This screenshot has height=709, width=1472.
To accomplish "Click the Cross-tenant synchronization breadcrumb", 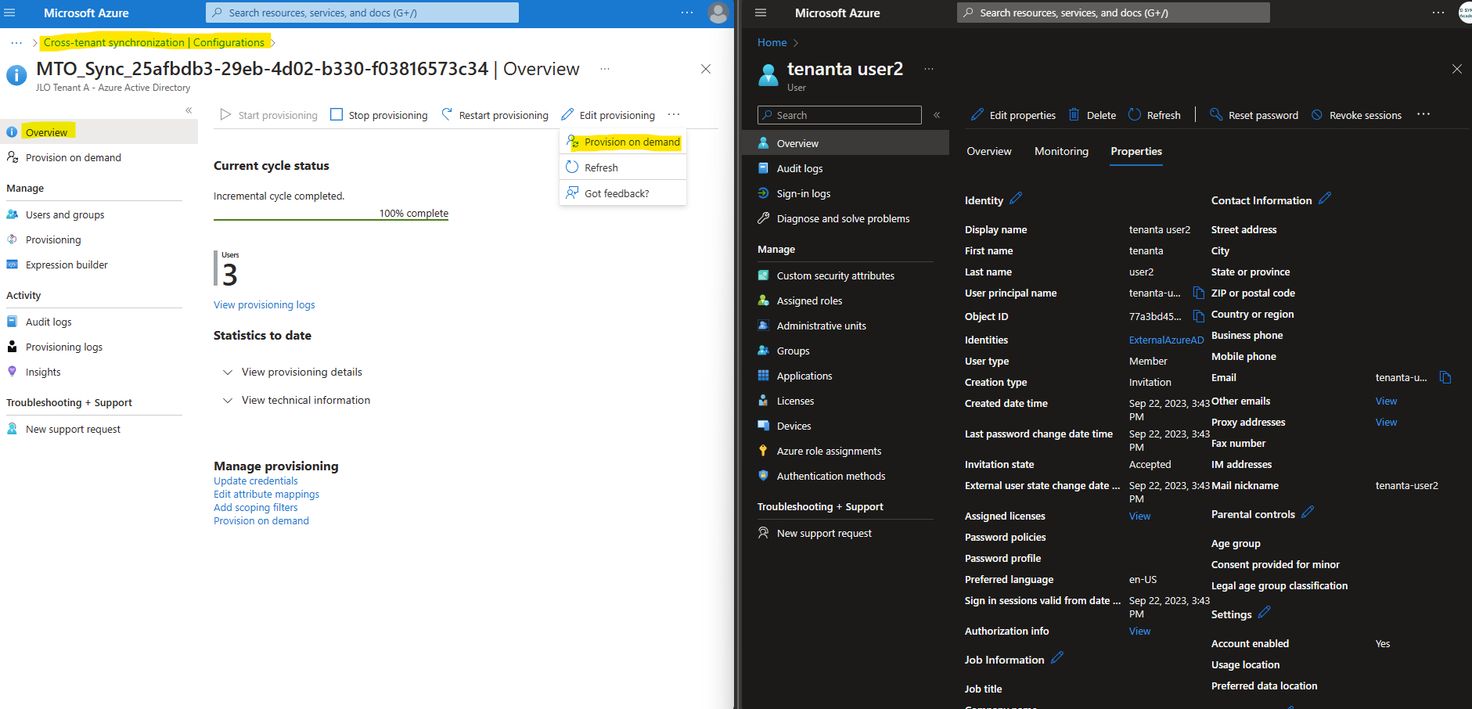I will [x=114, y=42].
